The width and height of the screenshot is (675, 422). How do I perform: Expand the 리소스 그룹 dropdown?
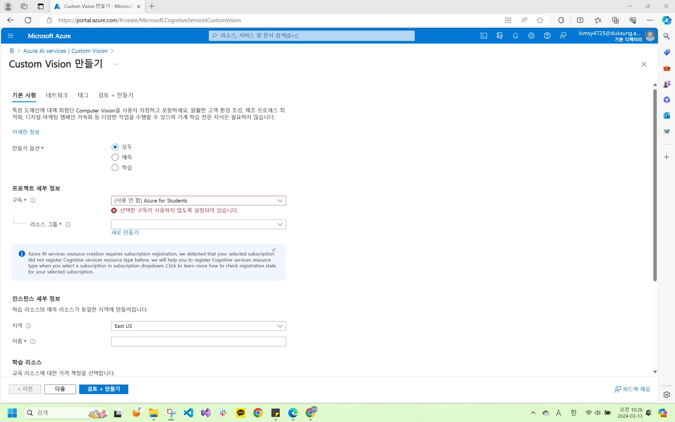pyautogui.click(x=199, y=224)
